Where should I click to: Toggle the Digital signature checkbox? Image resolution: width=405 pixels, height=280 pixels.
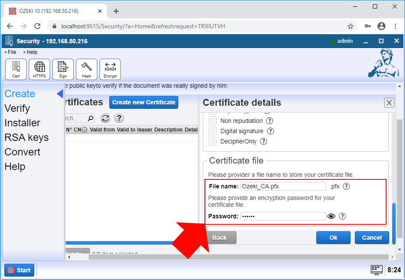pyautogui.click(x=212, y=131)
